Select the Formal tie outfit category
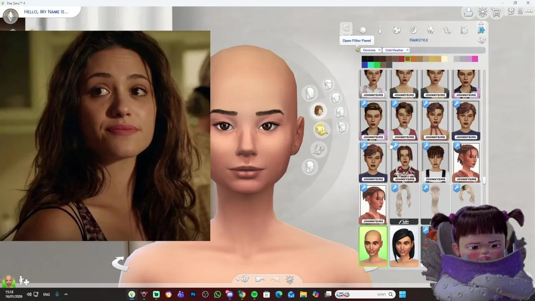This screenshot has height=301, width=535. click(380, 30)
